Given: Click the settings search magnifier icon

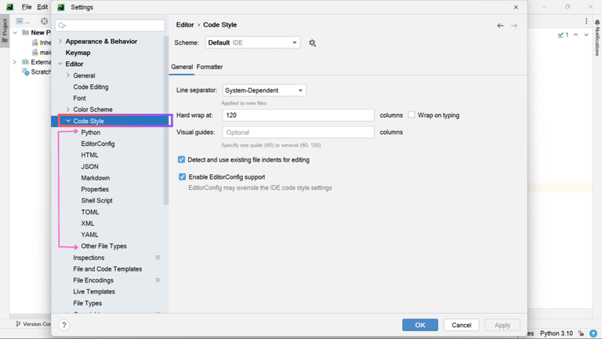Looking at the screenshot, I should point(61,26).
